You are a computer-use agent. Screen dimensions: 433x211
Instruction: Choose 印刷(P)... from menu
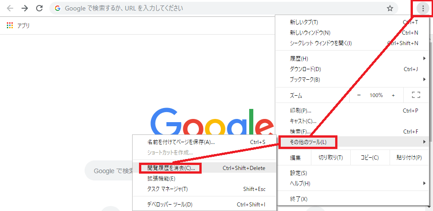(352, 111)
